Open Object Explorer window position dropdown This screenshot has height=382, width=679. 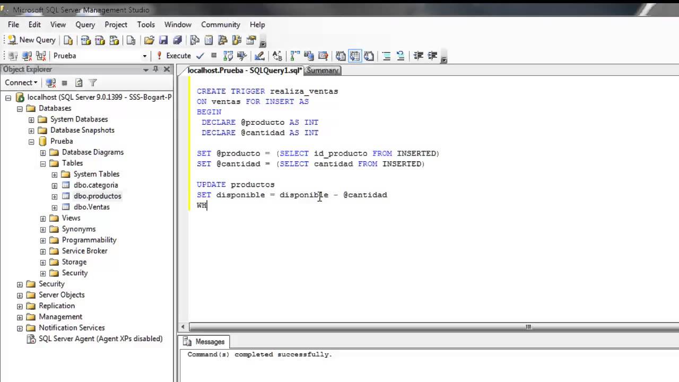145,70
